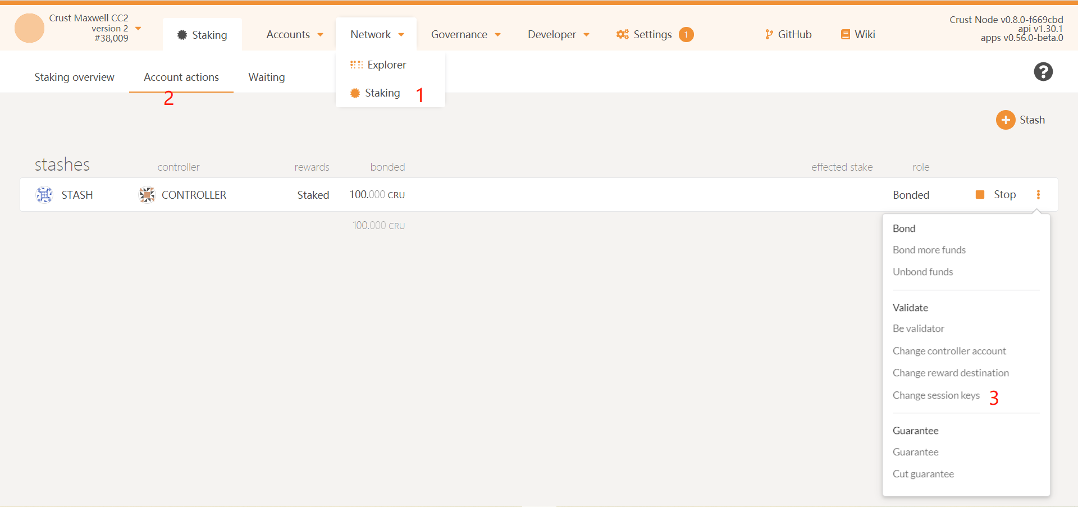The image size is (1078, 507).
Task: Select Explorer in Network submenu
Action: tap(386, 65)
